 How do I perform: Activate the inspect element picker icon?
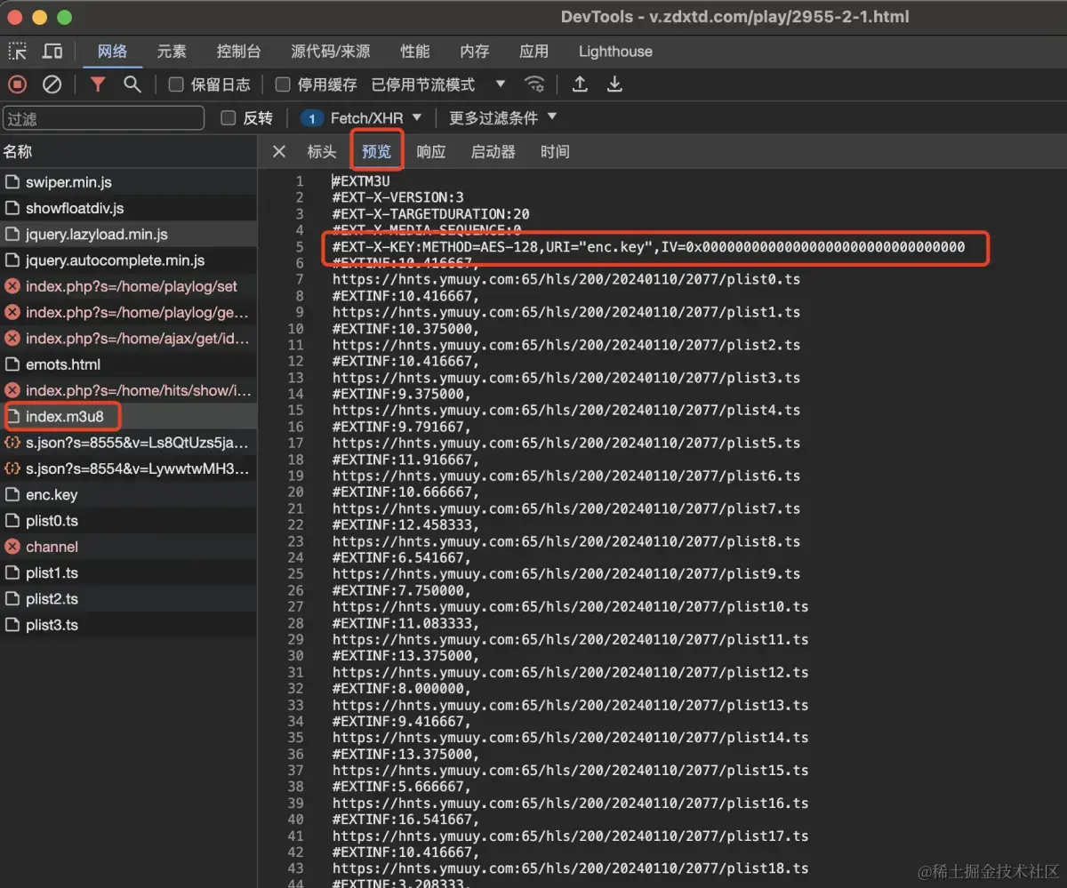tap(18, 52)
